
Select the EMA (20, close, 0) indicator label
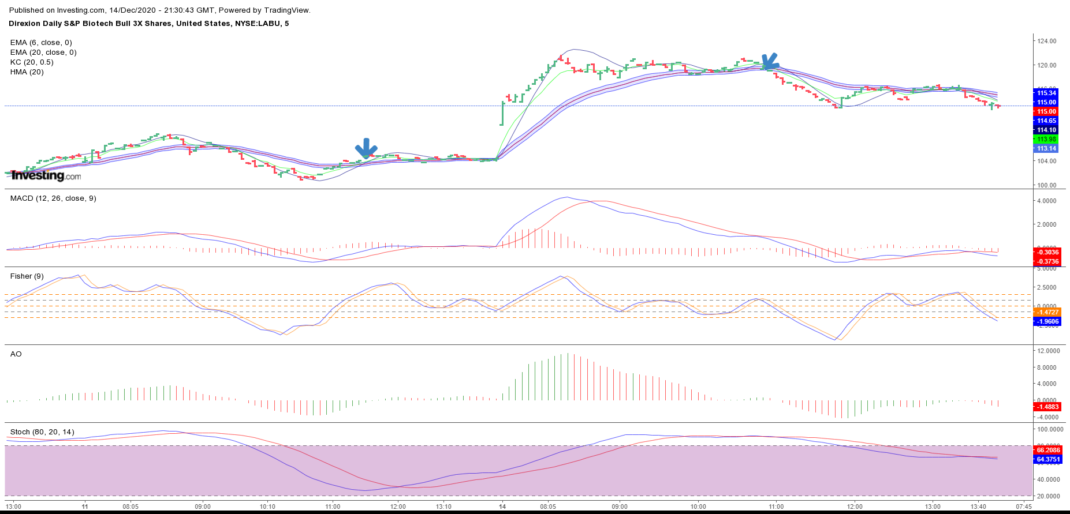pos(43,52)
